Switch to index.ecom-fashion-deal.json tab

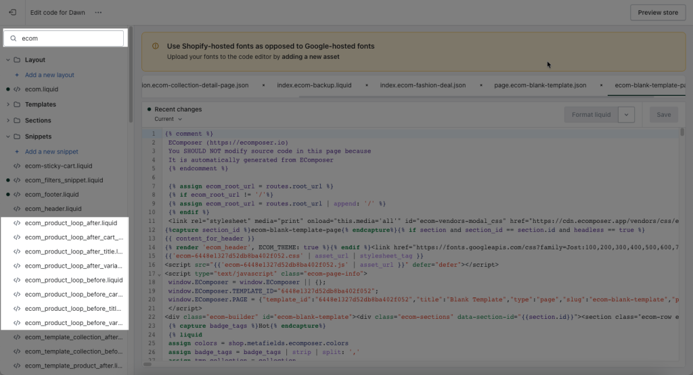(423, 85)
